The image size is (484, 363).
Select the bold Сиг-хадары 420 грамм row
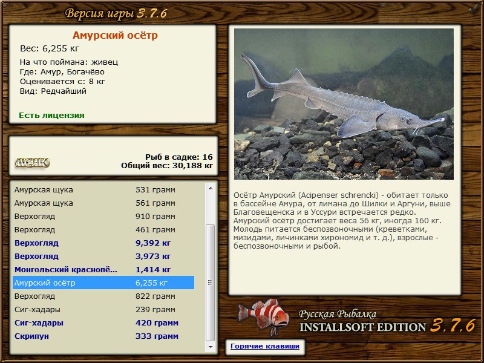[x=103, y=323]
